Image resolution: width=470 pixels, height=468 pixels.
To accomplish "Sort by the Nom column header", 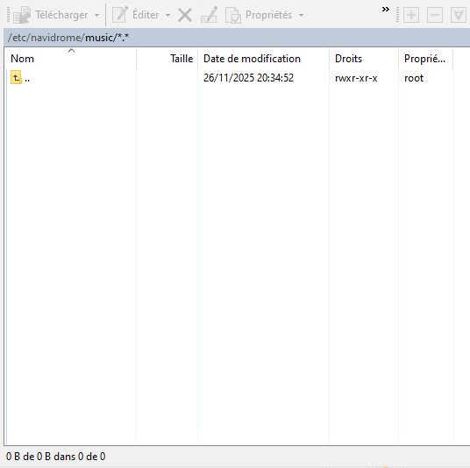I will pyautogui.click(x=71, y=59).
